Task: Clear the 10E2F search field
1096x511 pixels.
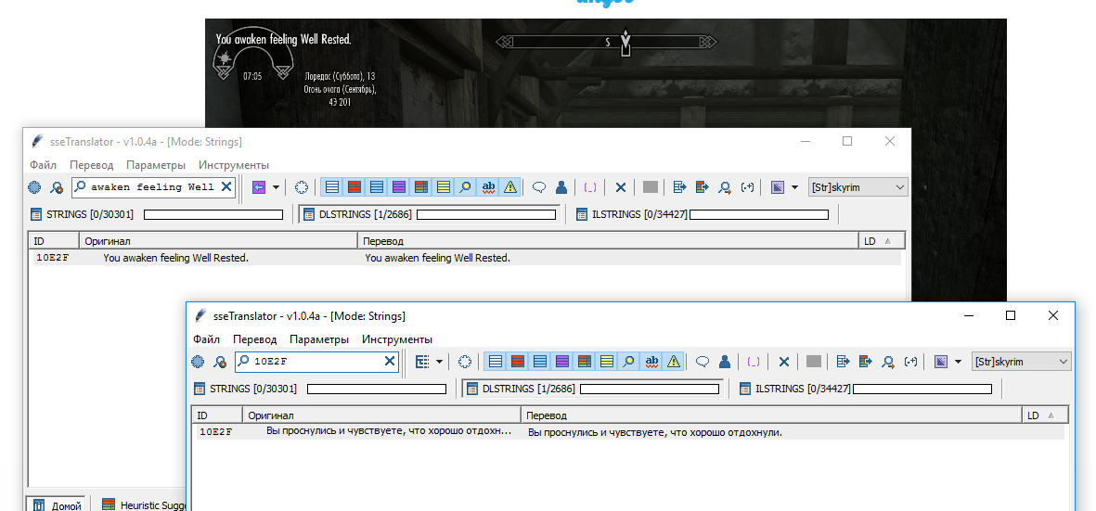Action: (x=390, y=361)
